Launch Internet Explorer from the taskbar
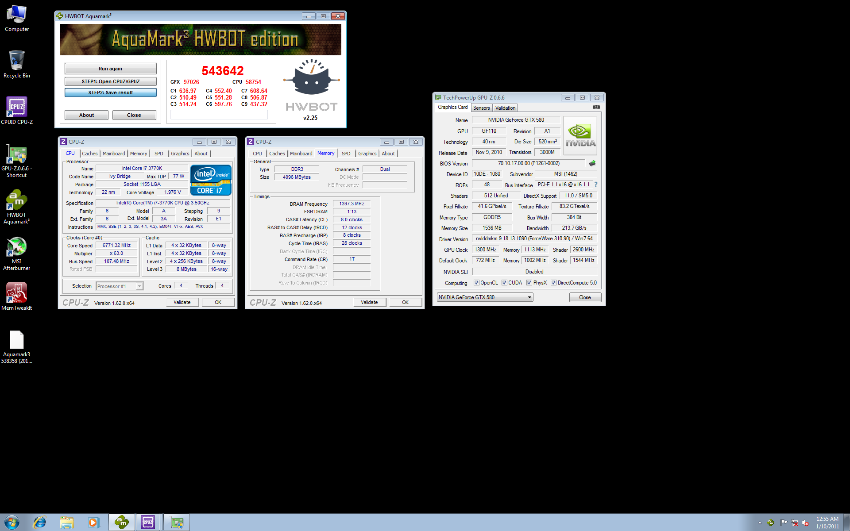This screenshot has height=531, width=850. (x=40, y=523)
